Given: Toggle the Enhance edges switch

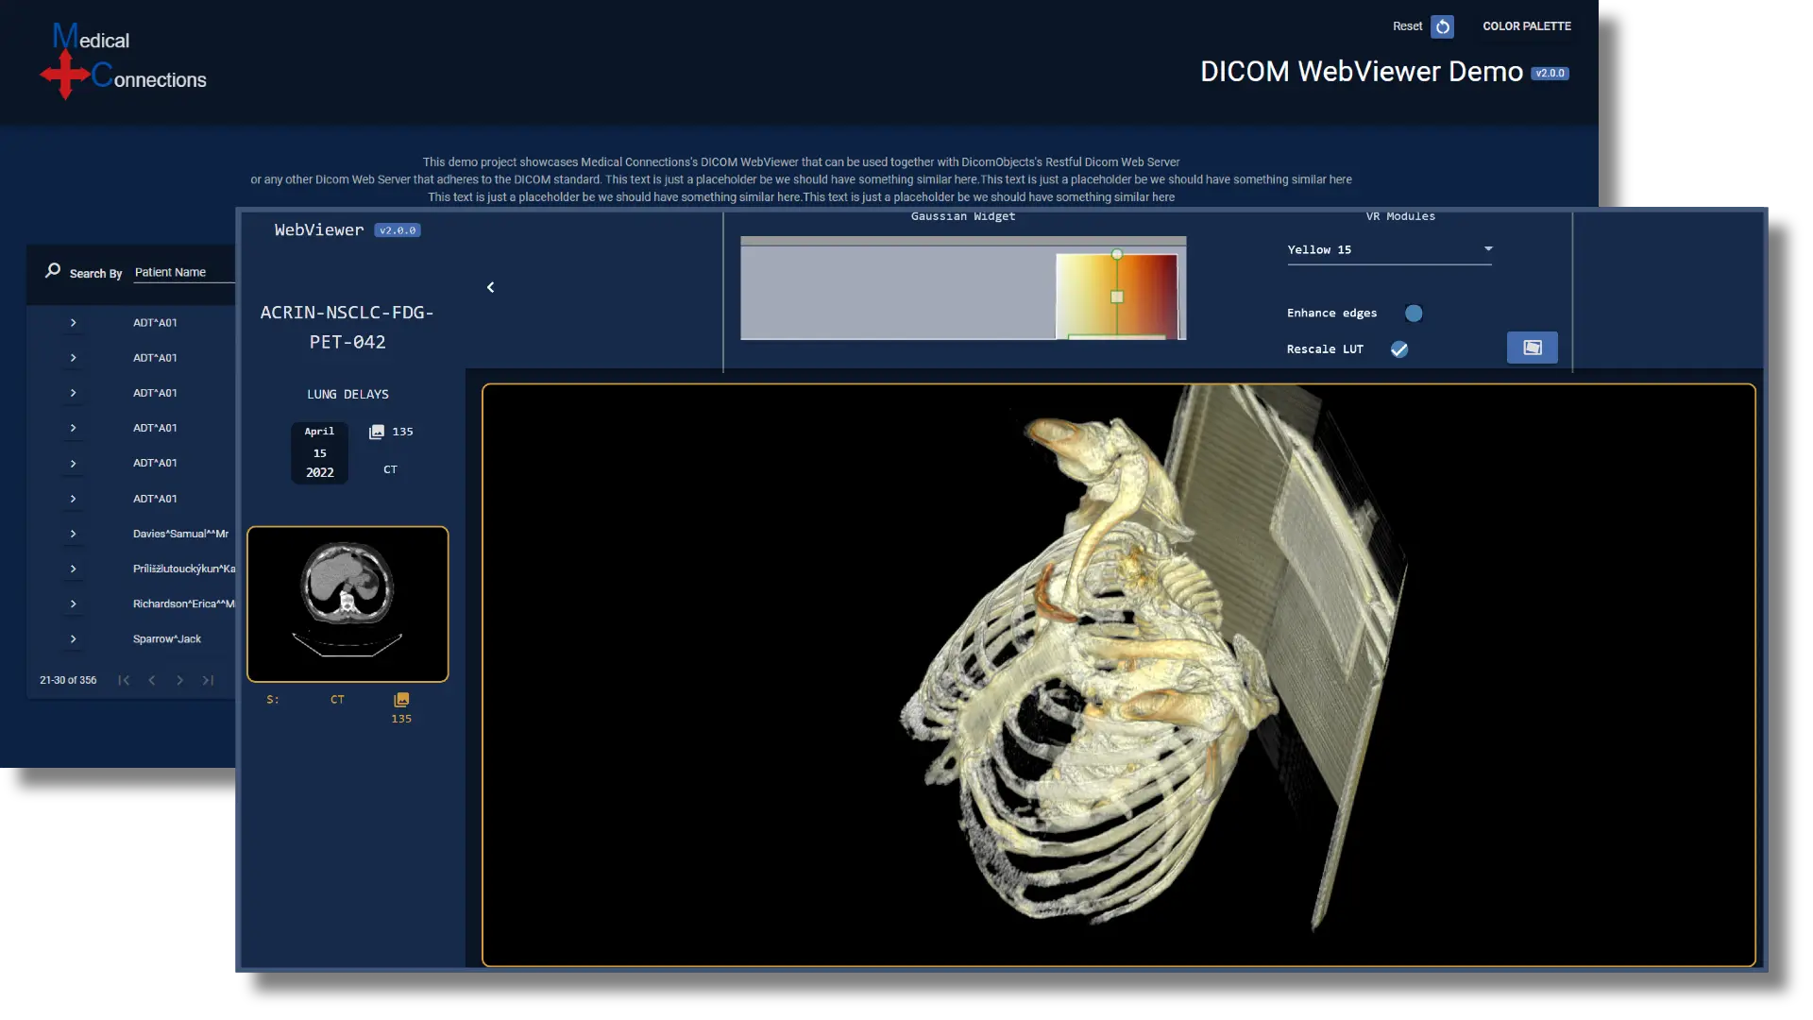Looking at the screenshot, I should [1414, 314].
